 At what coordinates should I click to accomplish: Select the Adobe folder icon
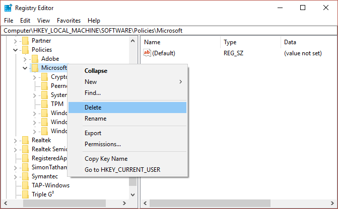tap(35, 59)
